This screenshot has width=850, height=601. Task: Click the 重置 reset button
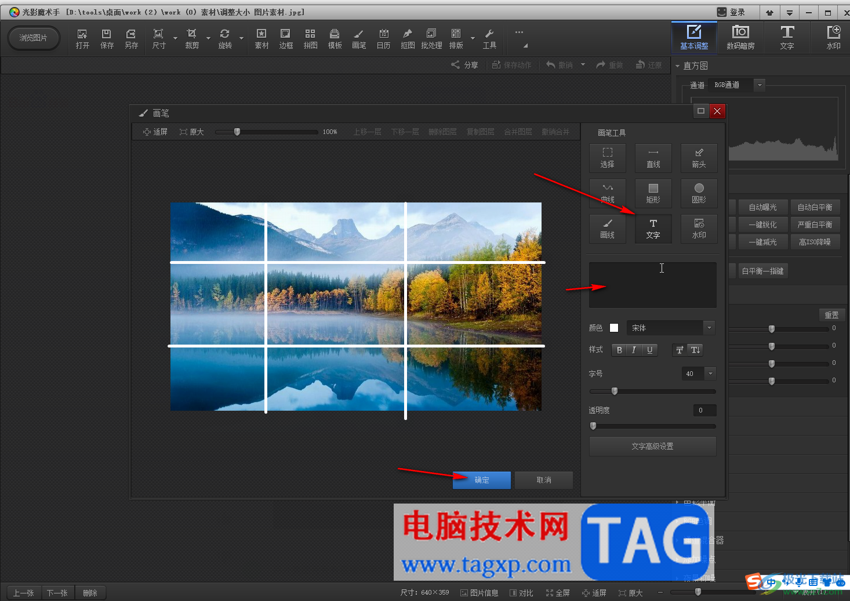click(831, 314)
